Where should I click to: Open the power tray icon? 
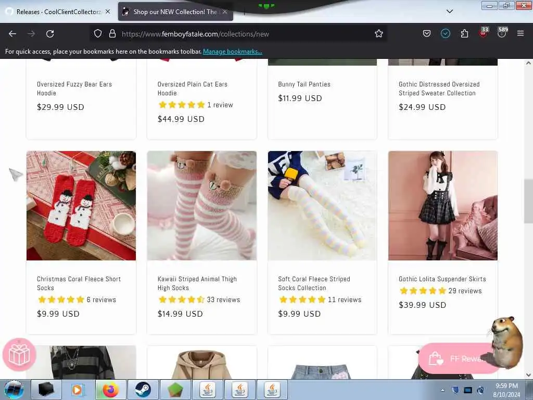pos(480,390)
